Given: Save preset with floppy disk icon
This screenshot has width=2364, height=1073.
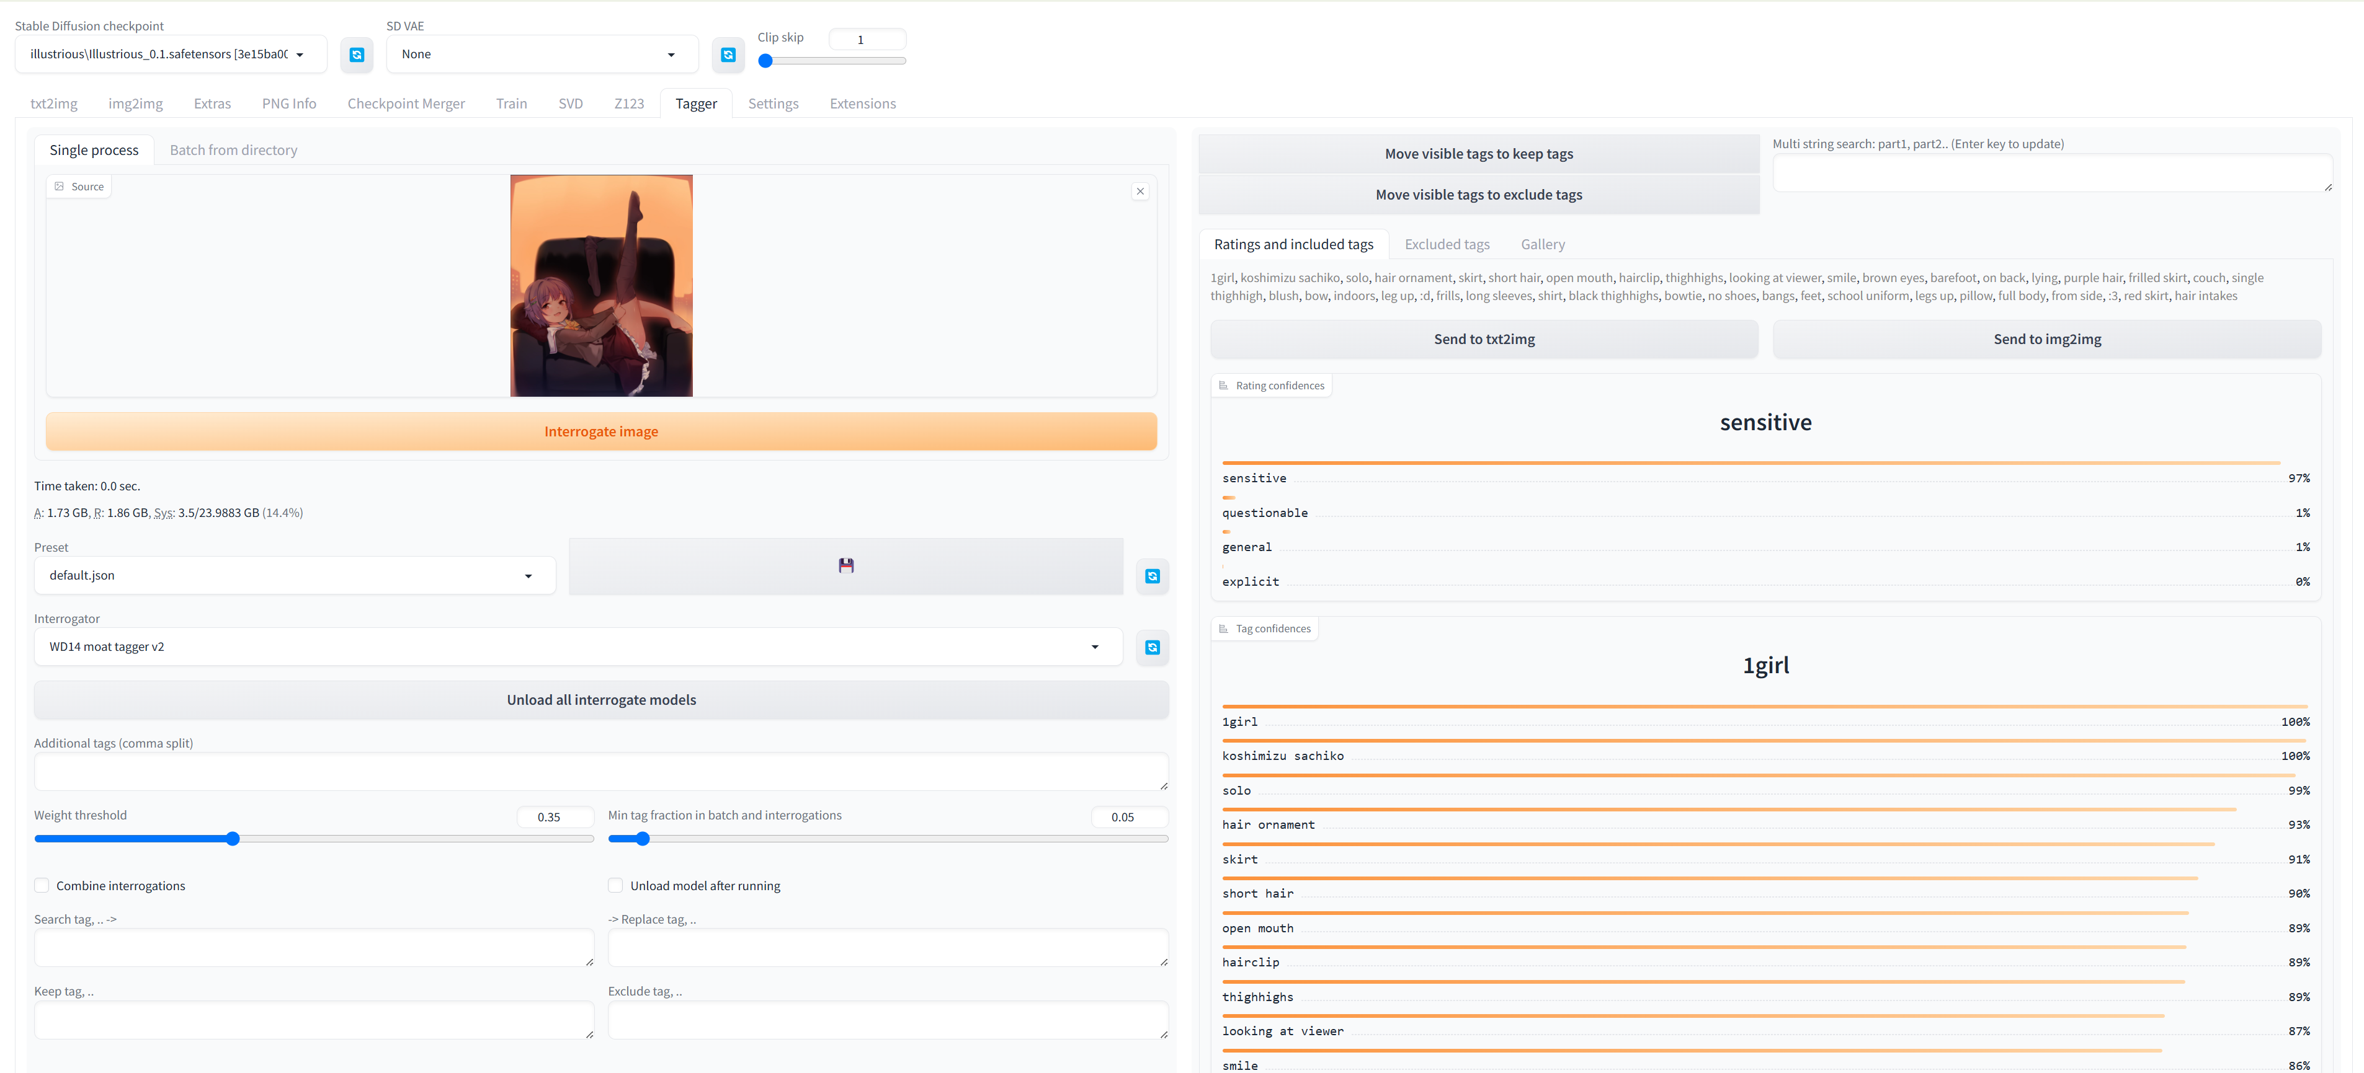Looking at the screenshot, I should 846,566.
